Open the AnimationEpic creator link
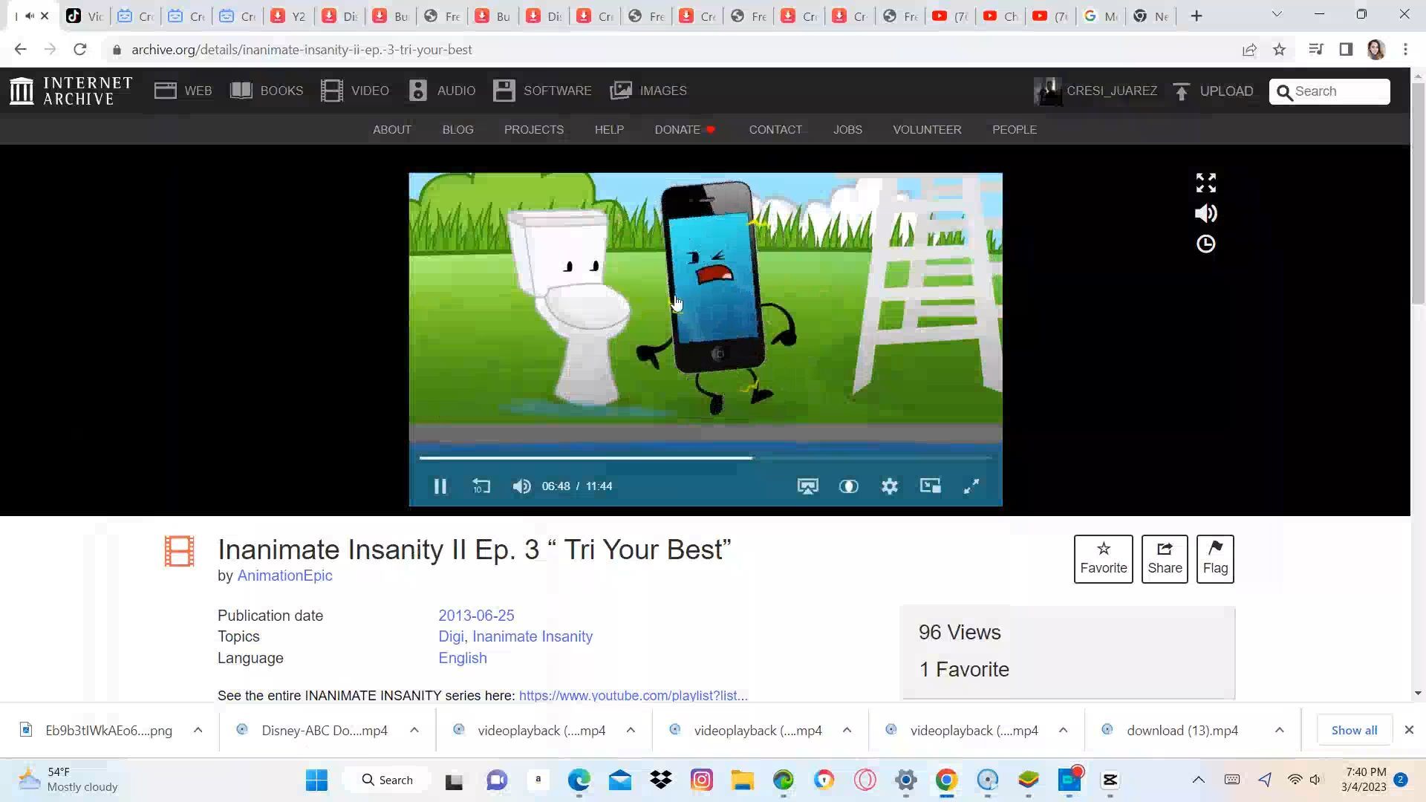The image size is (1426, 802). (x=284, y=576)
